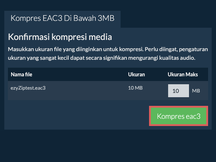216x162 pixels.
Task: Click the 10 MB file size value
Action: (x=135, y=87)
